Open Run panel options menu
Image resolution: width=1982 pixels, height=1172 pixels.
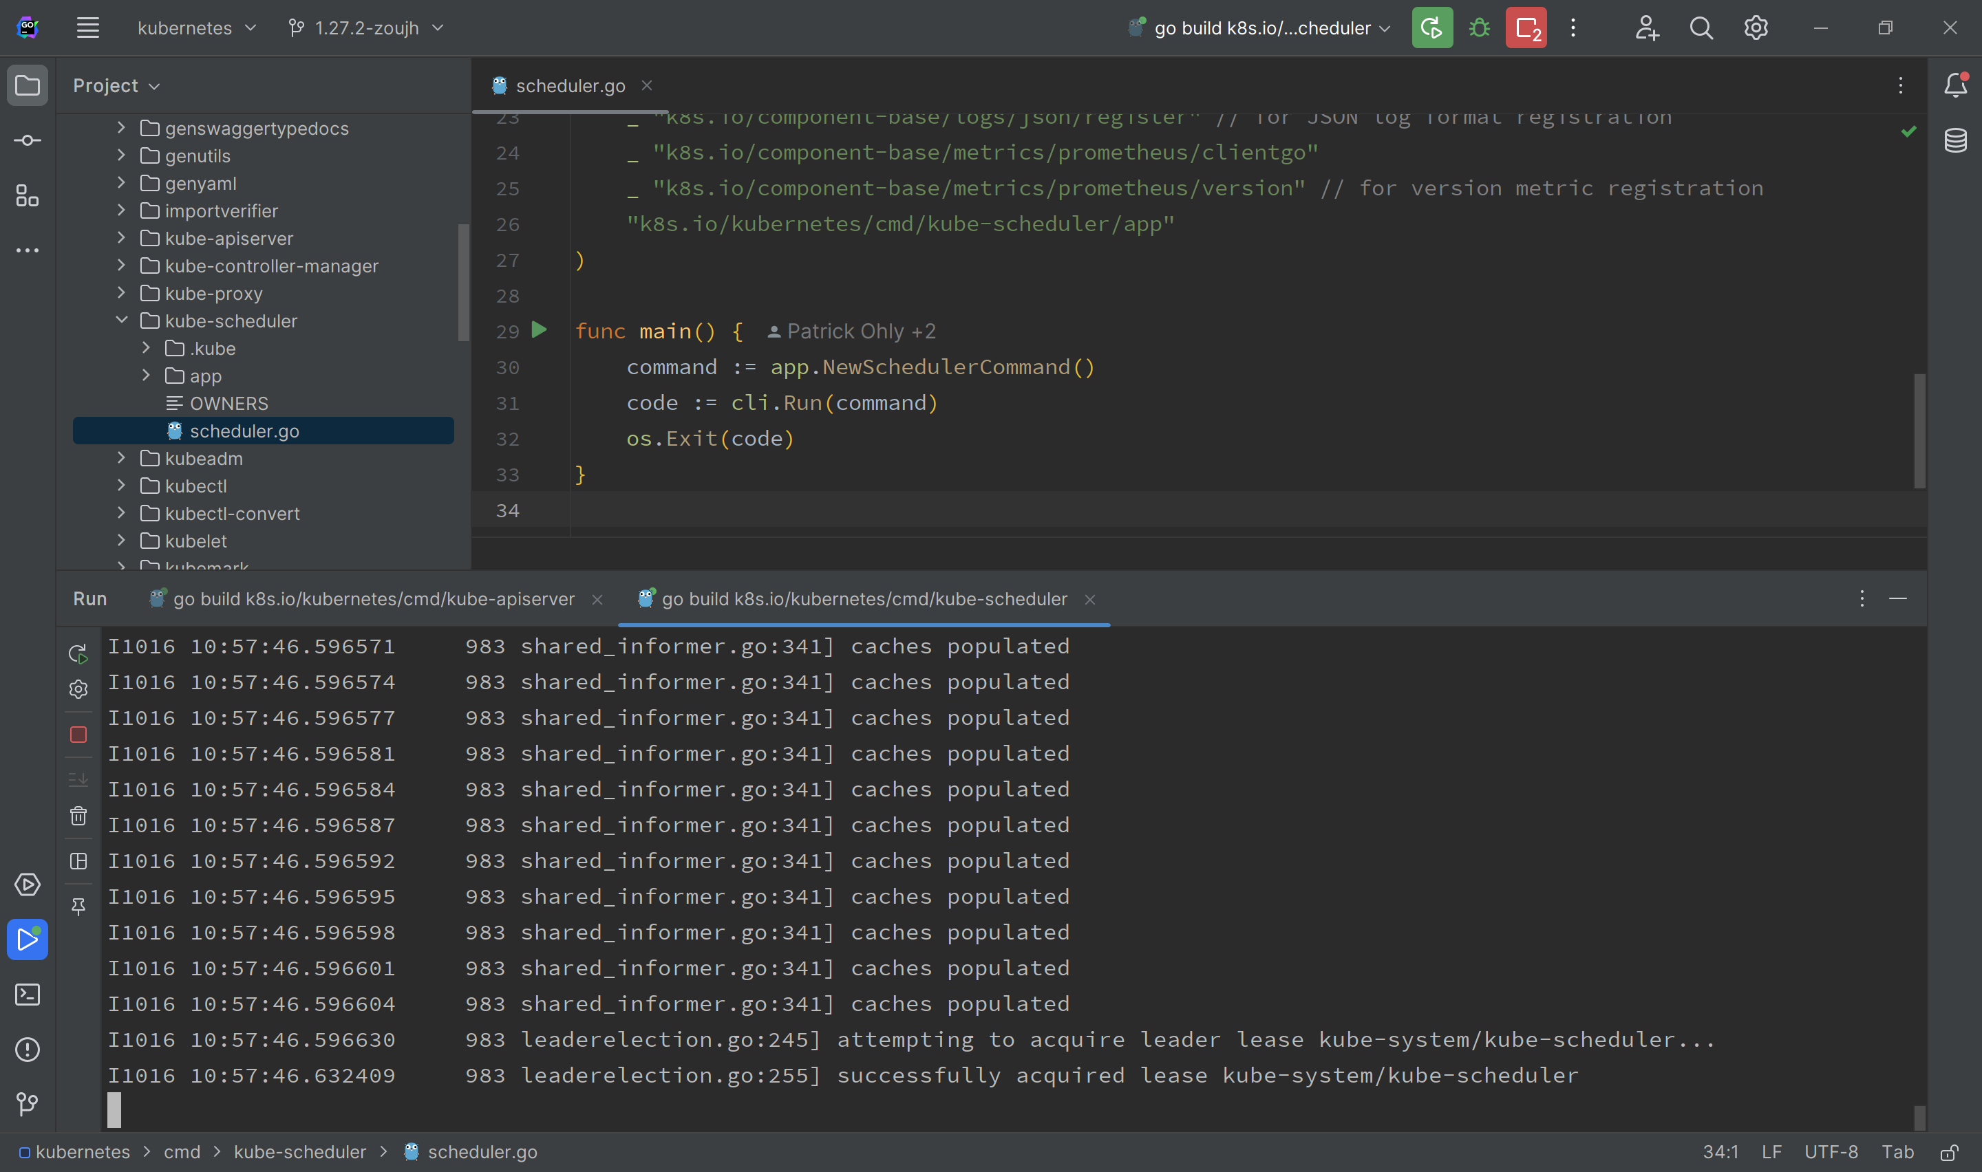[1862, 598]
